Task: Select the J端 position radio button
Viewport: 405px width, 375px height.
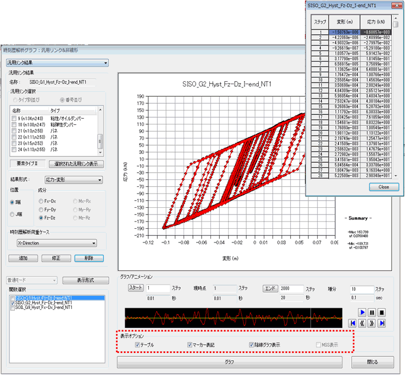Action: 12,214
